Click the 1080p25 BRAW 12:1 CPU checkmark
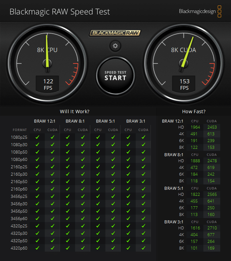The image size is (231, 261). [37, 137]
